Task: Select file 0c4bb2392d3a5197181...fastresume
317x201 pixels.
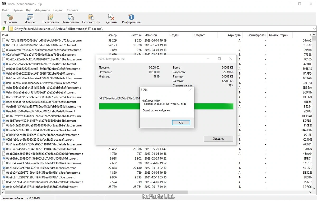Action: coord(45,182)
